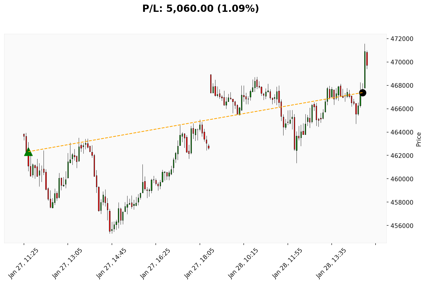Click the last red candle on the chart

coord(367,59)
